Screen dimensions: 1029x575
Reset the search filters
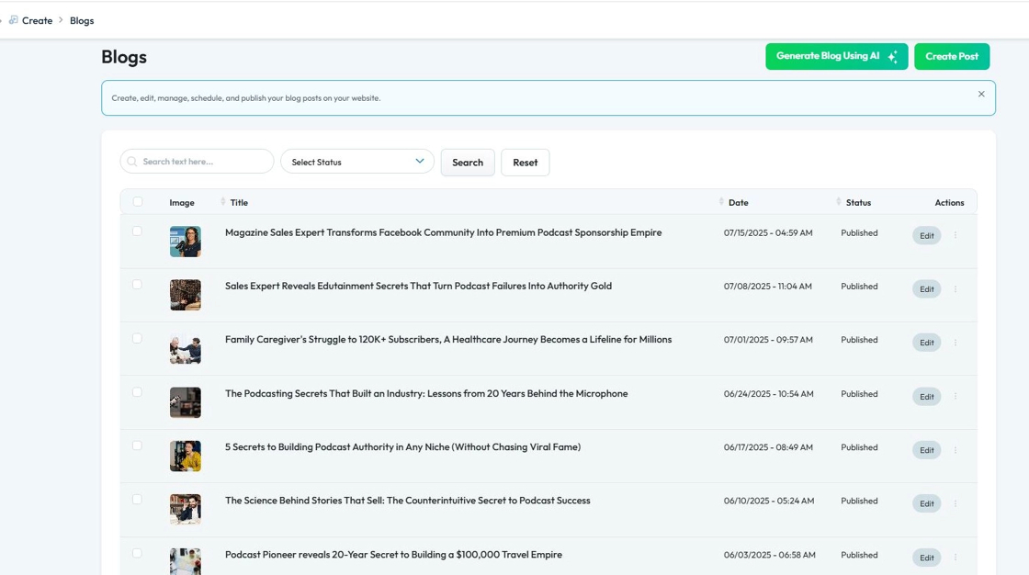pos(525,163)
